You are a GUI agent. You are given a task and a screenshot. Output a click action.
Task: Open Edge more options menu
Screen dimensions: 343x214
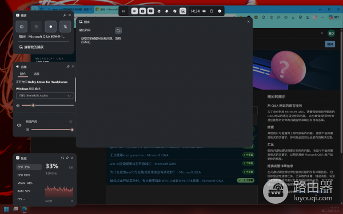[x=322, y=17]
